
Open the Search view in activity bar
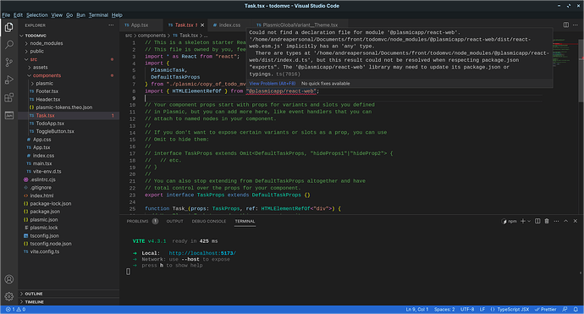[x=9, y=45]
